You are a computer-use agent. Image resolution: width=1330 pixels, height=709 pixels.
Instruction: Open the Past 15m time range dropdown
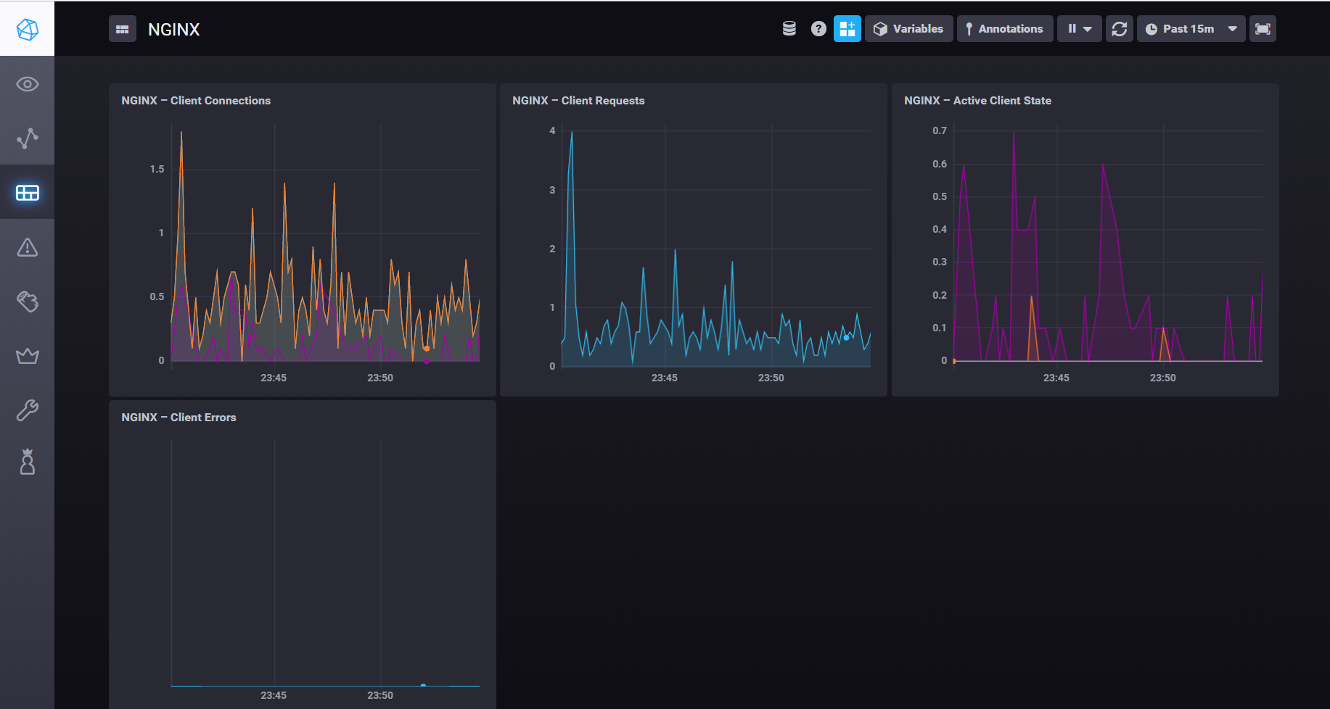(1191, 29)
